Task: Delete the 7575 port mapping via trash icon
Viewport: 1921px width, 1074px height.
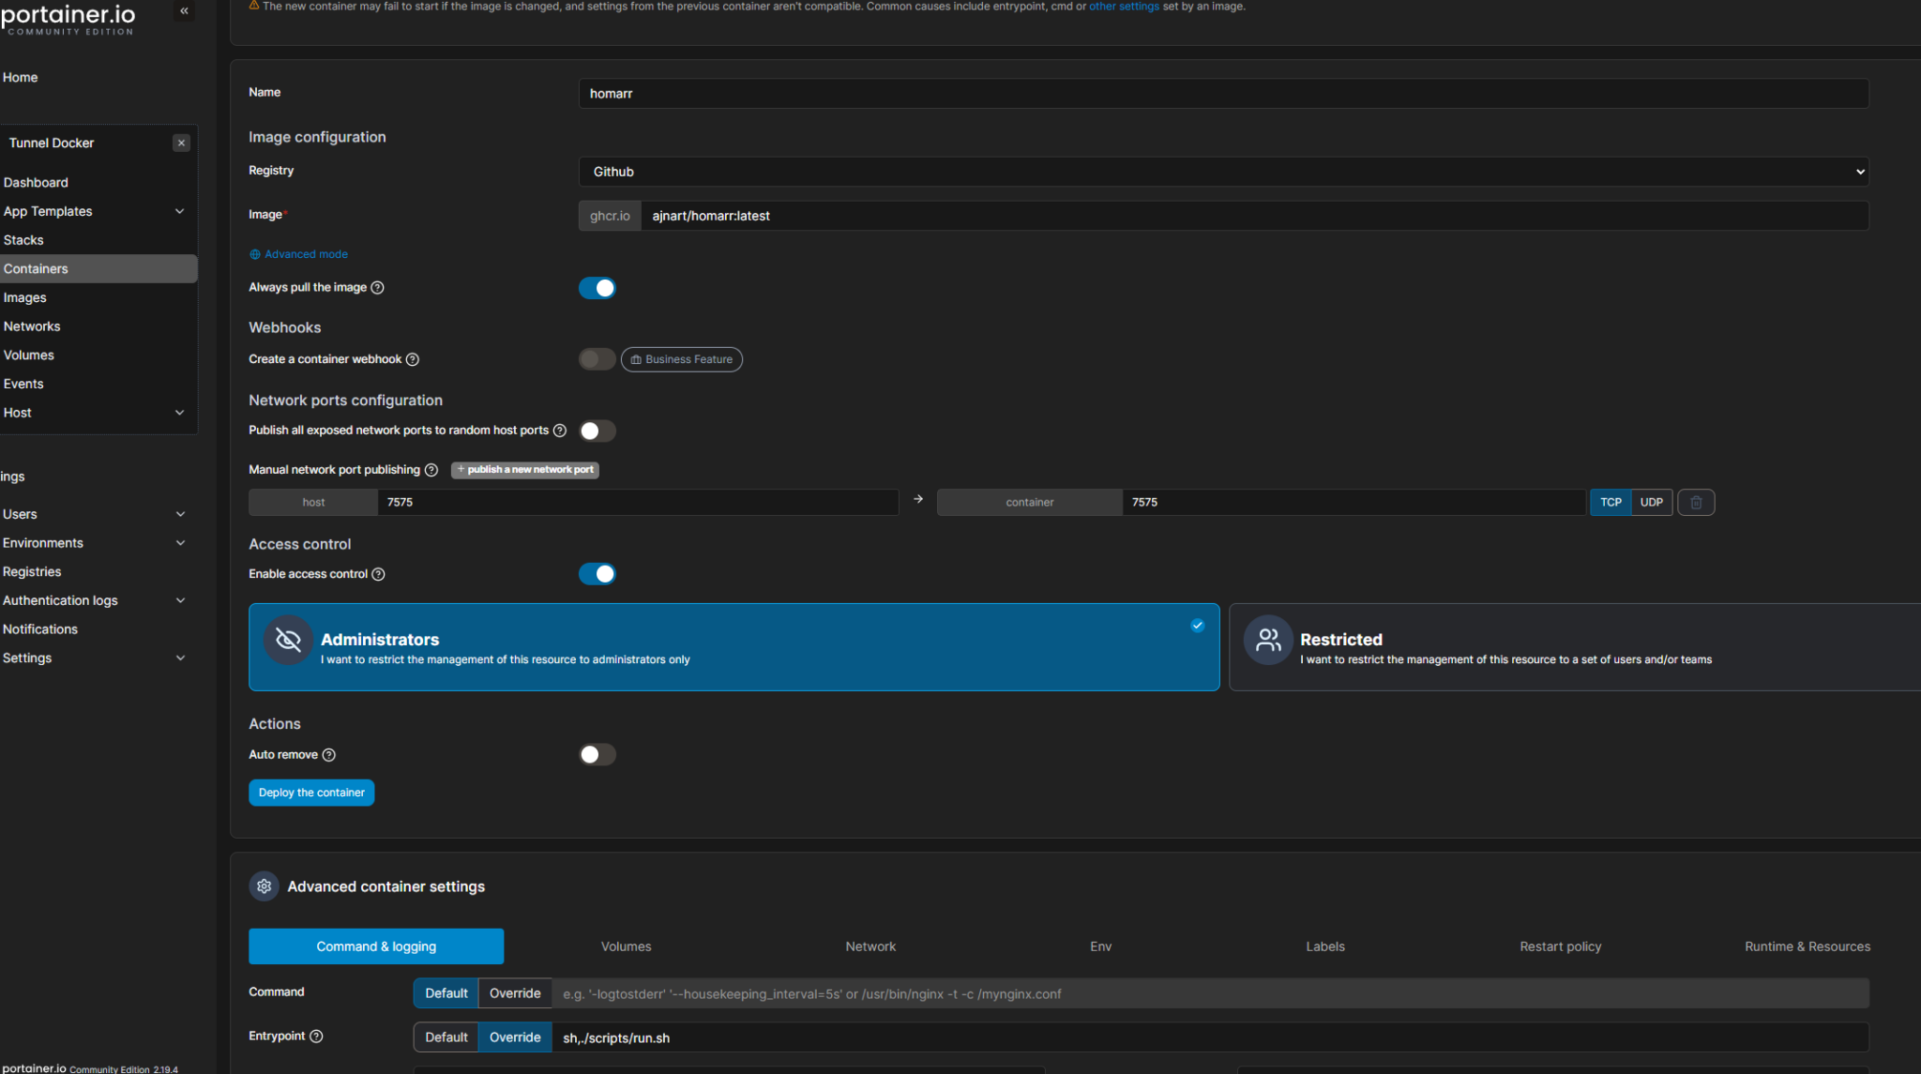Action: (x=1696, y=502)
